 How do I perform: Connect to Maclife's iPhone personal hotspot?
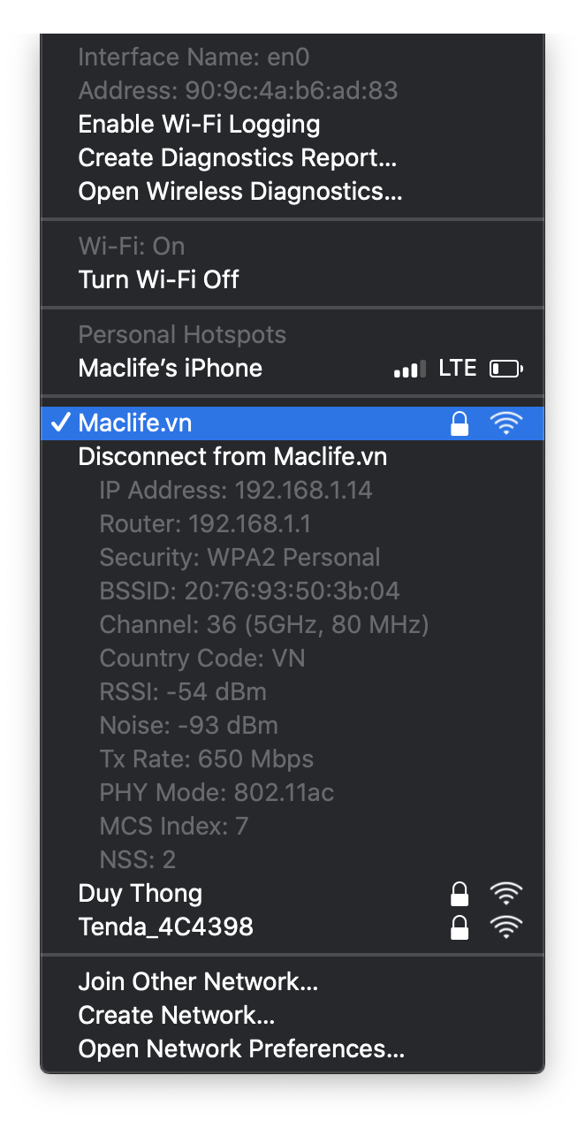(x=170, y=368)
